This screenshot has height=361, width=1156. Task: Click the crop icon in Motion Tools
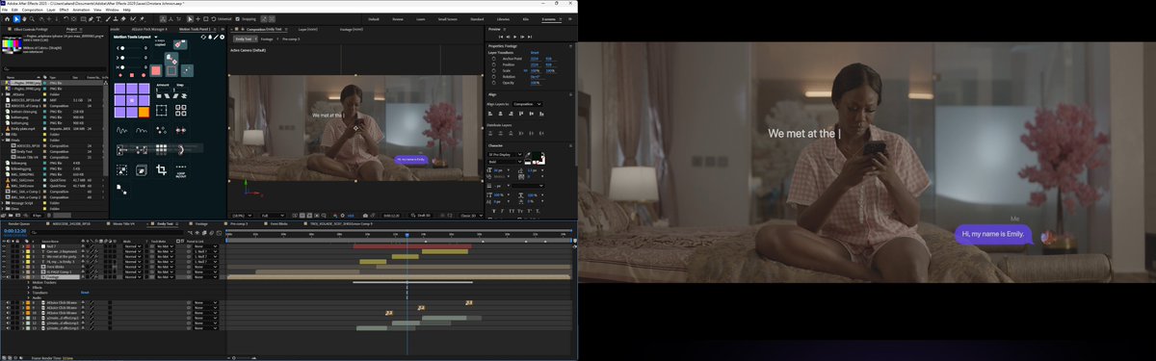(x=161, y=169)
